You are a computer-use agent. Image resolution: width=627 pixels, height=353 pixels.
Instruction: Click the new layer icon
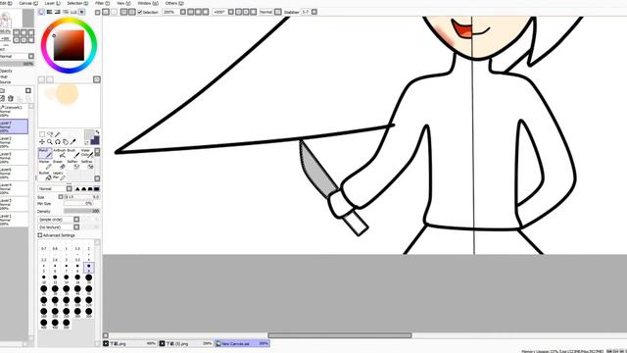pyautogui.click(x=2, y=98)
